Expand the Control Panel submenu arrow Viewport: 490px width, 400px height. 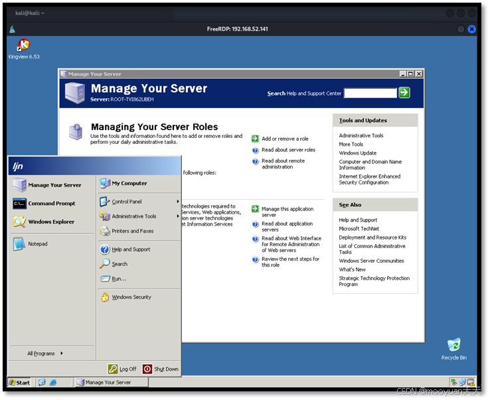click(x=177, y=202)
